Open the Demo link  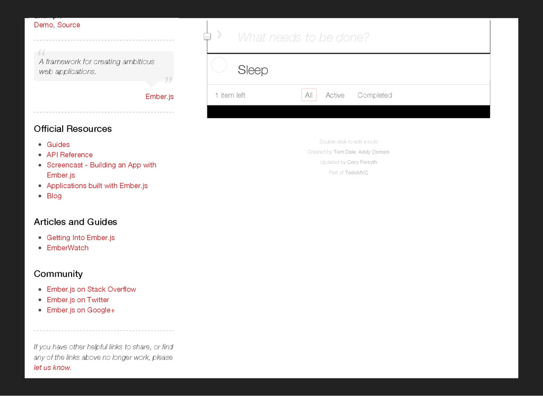coord(43,25)
